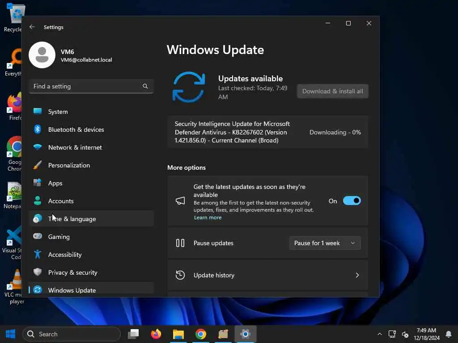Open the Apps settings page
The image size is (458, 343).
(91, 183)
